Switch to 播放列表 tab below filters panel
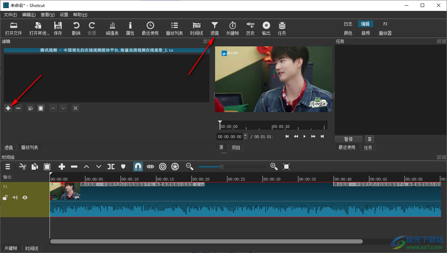The width and height of the screenshot is (447, 253). 30,148
